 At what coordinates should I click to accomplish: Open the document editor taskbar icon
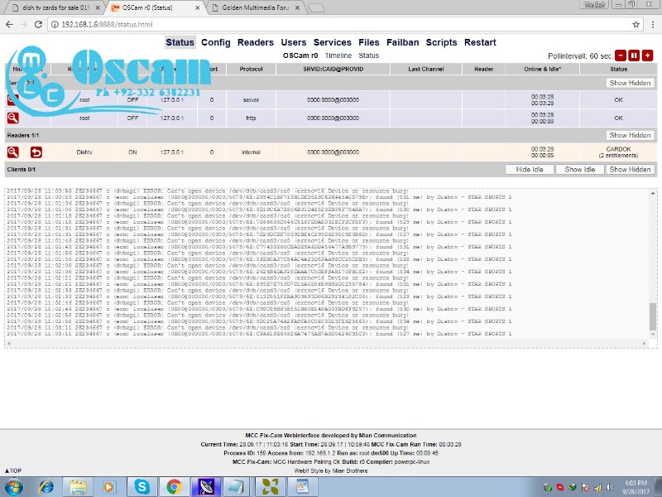click(x=302, y=487)
